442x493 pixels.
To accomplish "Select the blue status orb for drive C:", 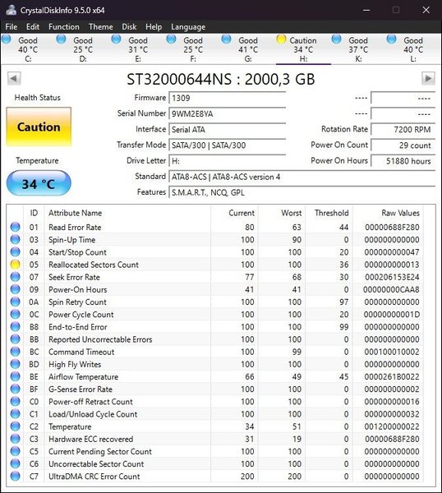I will point(7,39).
